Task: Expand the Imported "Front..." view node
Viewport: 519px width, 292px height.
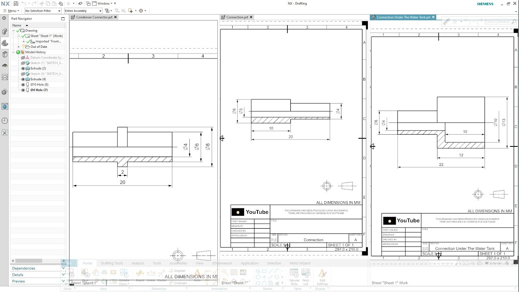Action: (24, 41)
